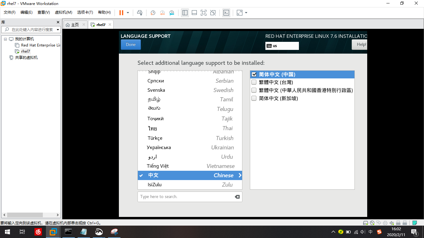Open stretch display options dropdown arrow

pyautogui.click(x=246, y=13)
